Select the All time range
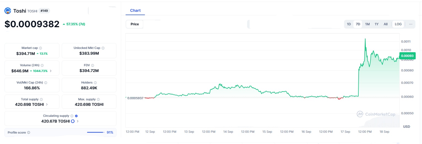This screenshot has width=422, height=144. pyautogui.click(x=386, y=24)
